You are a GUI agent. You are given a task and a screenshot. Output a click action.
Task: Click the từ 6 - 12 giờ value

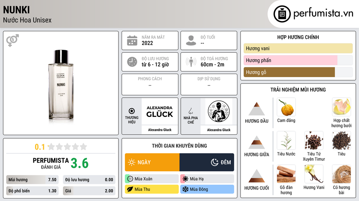(x=155, y=65)
